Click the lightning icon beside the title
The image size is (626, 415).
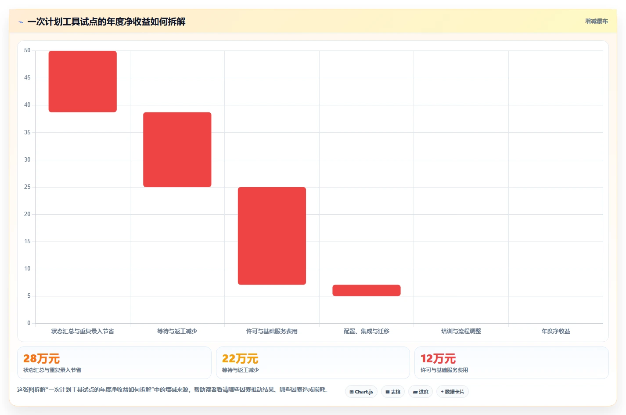pyautogui.click(x=21, y=22)
